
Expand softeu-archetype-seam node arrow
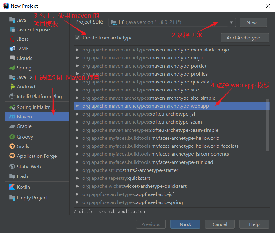point(77,122)
